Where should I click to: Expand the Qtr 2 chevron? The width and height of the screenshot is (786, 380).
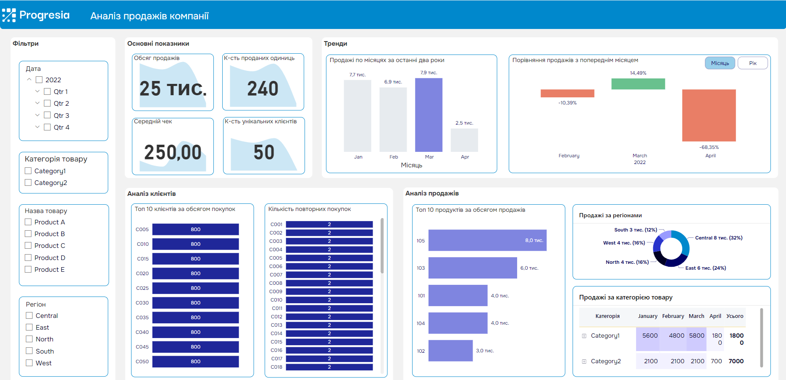(37, 103)
